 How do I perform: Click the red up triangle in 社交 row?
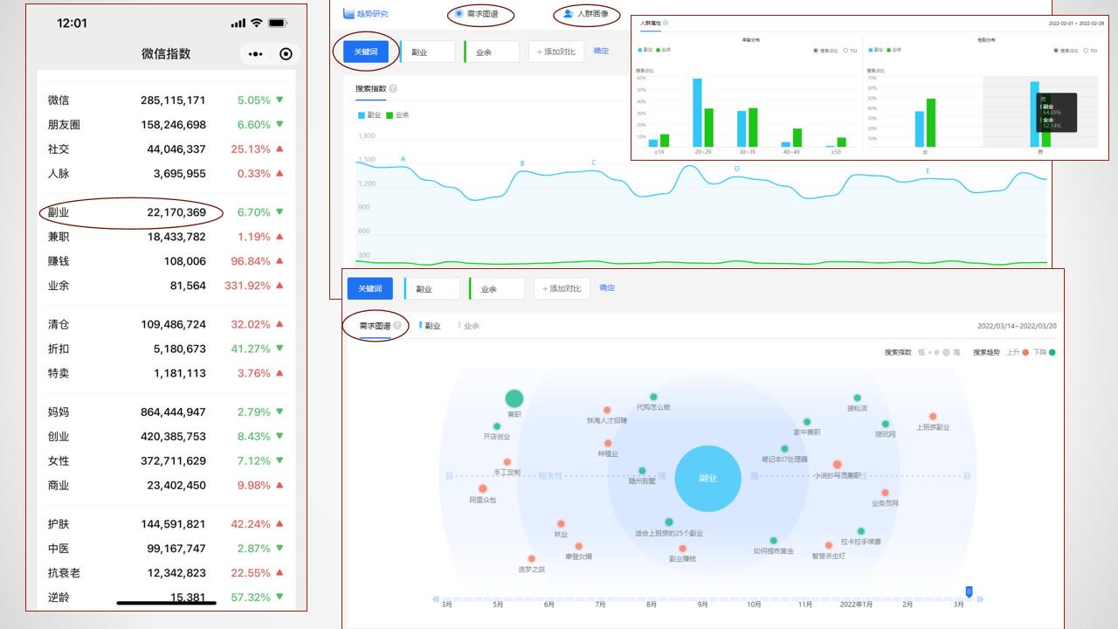click(x=279, y=149)
